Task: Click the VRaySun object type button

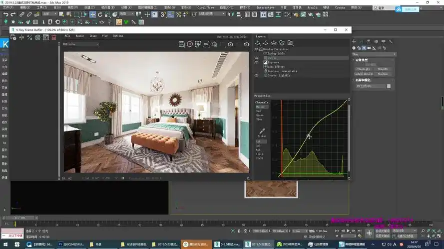Action: pos(383,74)
